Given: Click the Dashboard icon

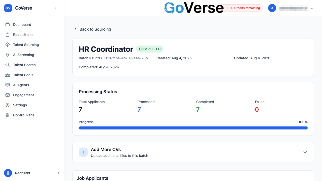Looking at the screenshot, I should click(8, 25).
